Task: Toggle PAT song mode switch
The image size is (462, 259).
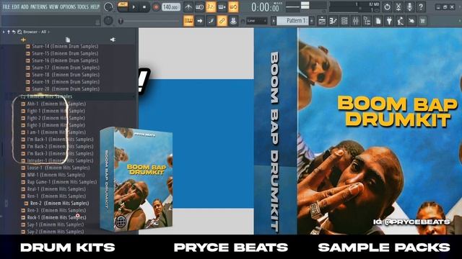Action: (123, 6)
